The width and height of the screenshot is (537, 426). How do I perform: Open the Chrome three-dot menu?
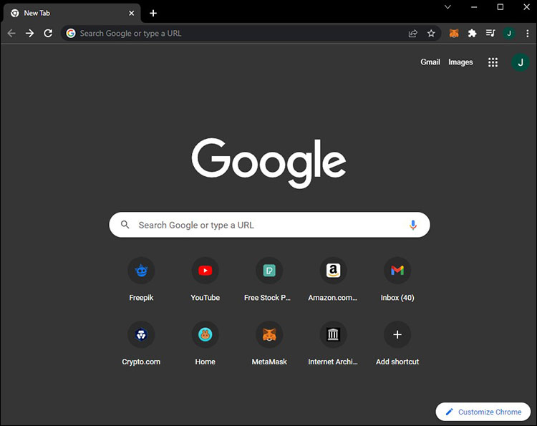(x=528, y=33)
